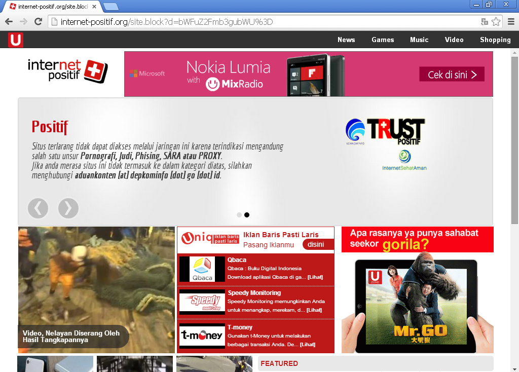519x372 pixels.
Task: Open a new browser tab
Action: (110, 6)
